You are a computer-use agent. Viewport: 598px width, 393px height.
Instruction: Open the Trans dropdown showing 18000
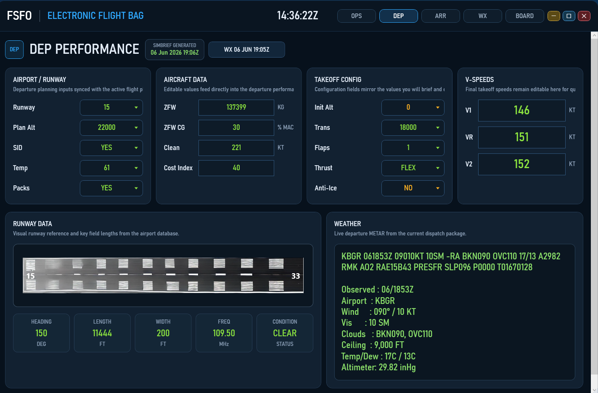tap(413, 128)
